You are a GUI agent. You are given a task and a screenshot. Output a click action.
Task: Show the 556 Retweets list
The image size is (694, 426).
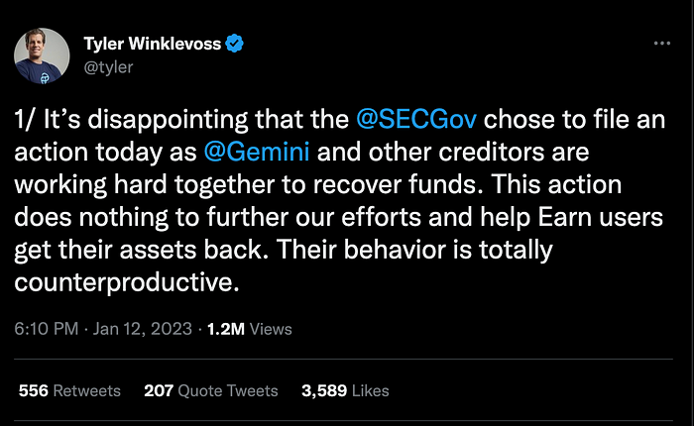pos(69,390)
